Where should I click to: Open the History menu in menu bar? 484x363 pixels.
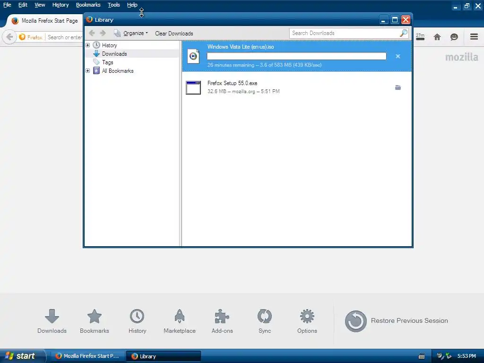point(60,5)
